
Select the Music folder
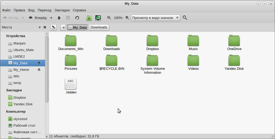coord(193,43)
